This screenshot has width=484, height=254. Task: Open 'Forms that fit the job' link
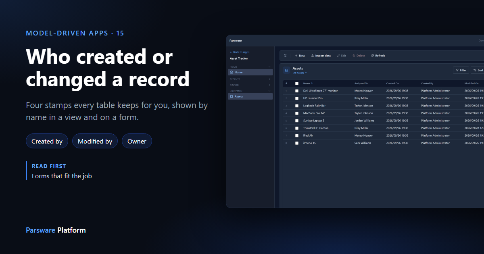62,176
